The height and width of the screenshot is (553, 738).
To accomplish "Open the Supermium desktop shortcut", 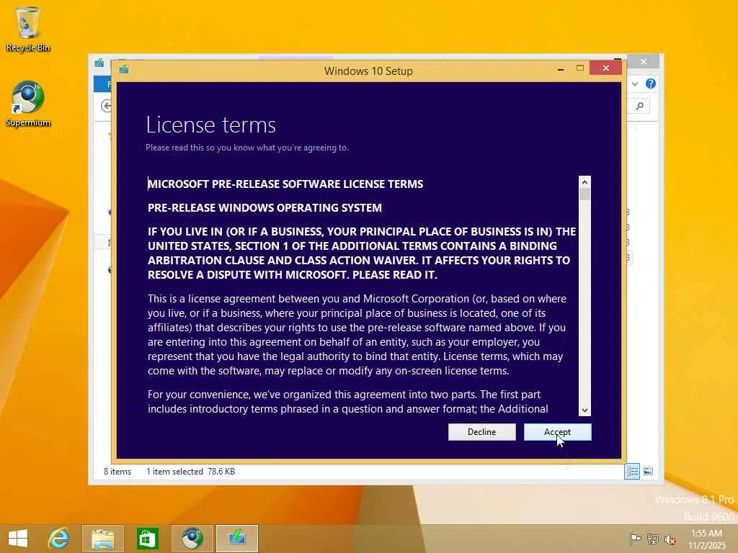I will pos(28,104).
